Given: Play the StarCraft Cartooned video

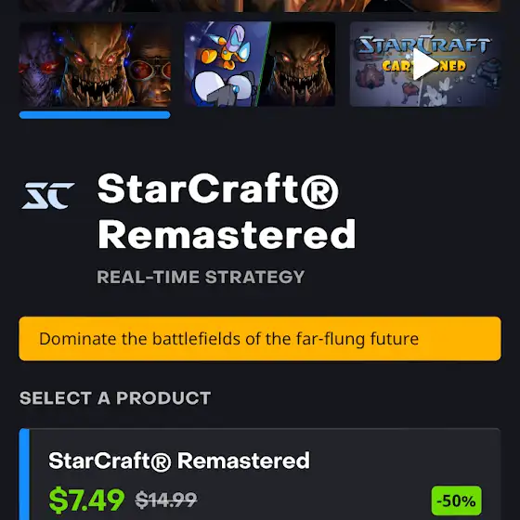Looking at the screenshot, I should point(425,64).
